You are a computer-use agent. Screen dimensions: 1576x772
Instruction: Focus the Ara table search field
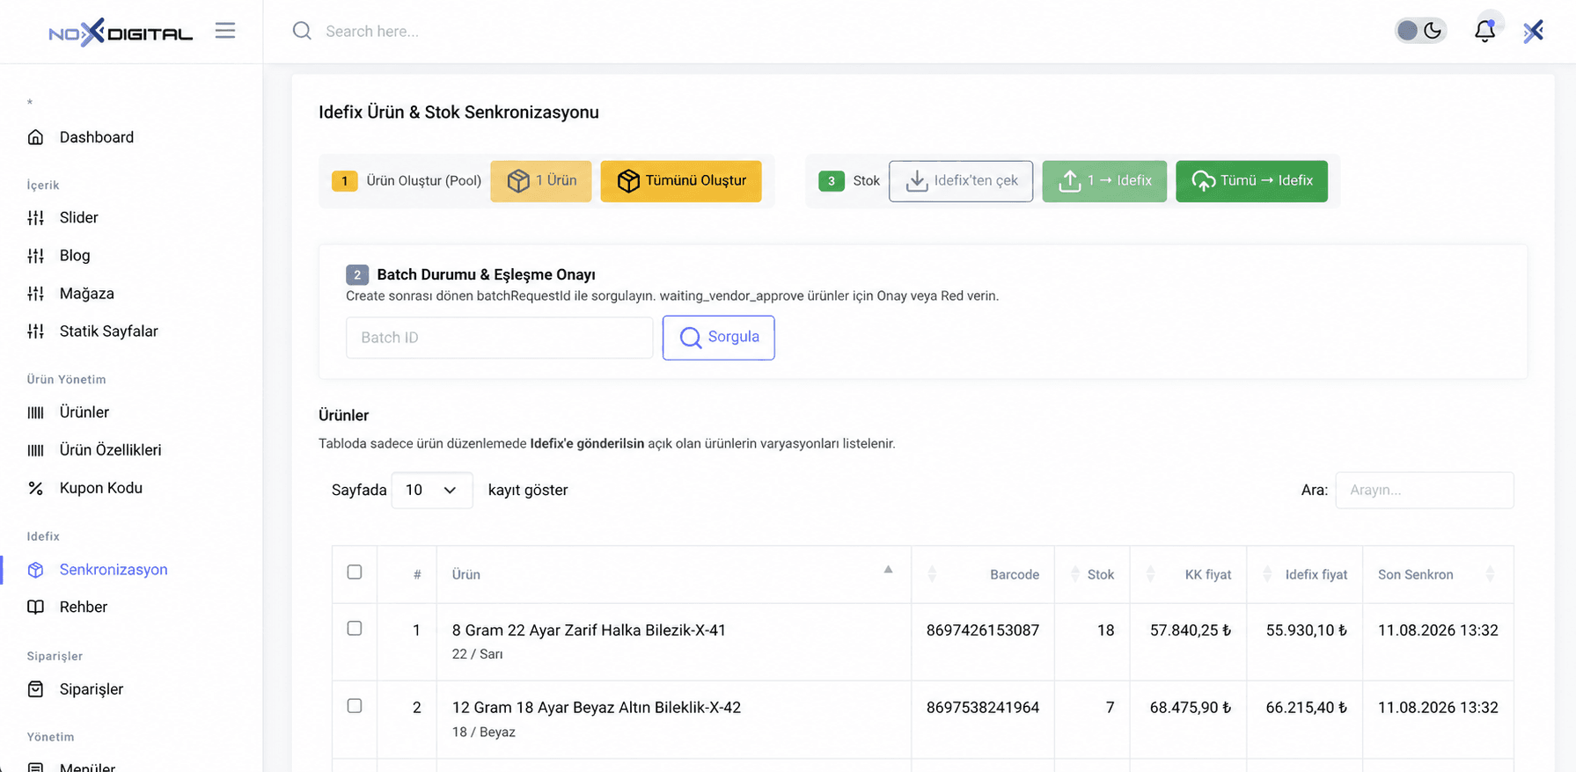[x=1425, y=490]
